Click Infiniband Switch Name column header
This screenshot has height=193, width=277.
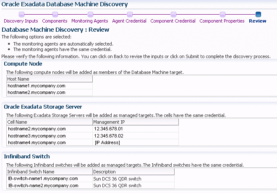coord(50,172)
